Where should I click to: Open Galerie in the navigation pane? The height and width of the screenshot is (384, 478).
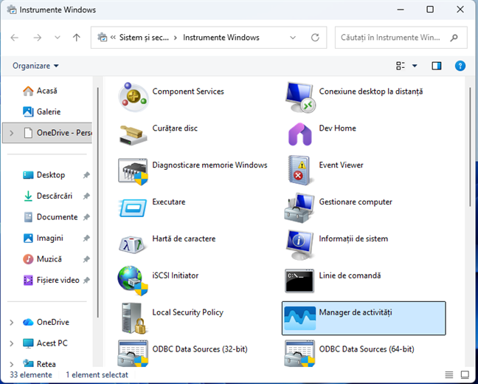pyautogui.click(x=41, y=112)
